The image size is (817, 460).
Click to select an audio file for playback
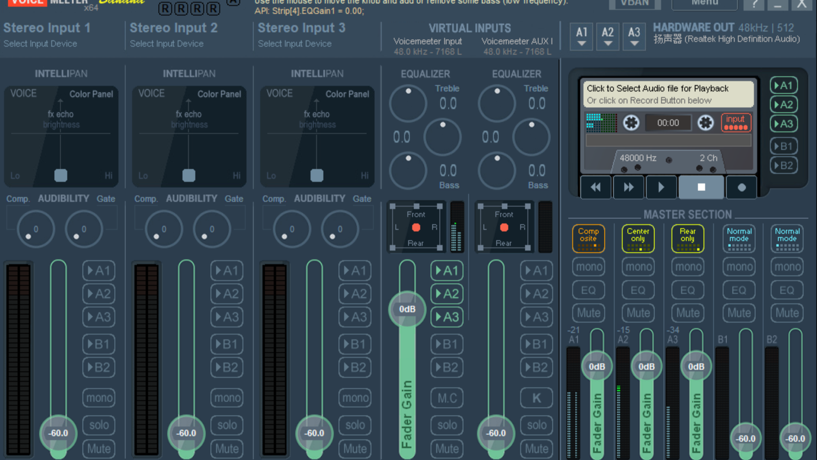coord(668,94)
